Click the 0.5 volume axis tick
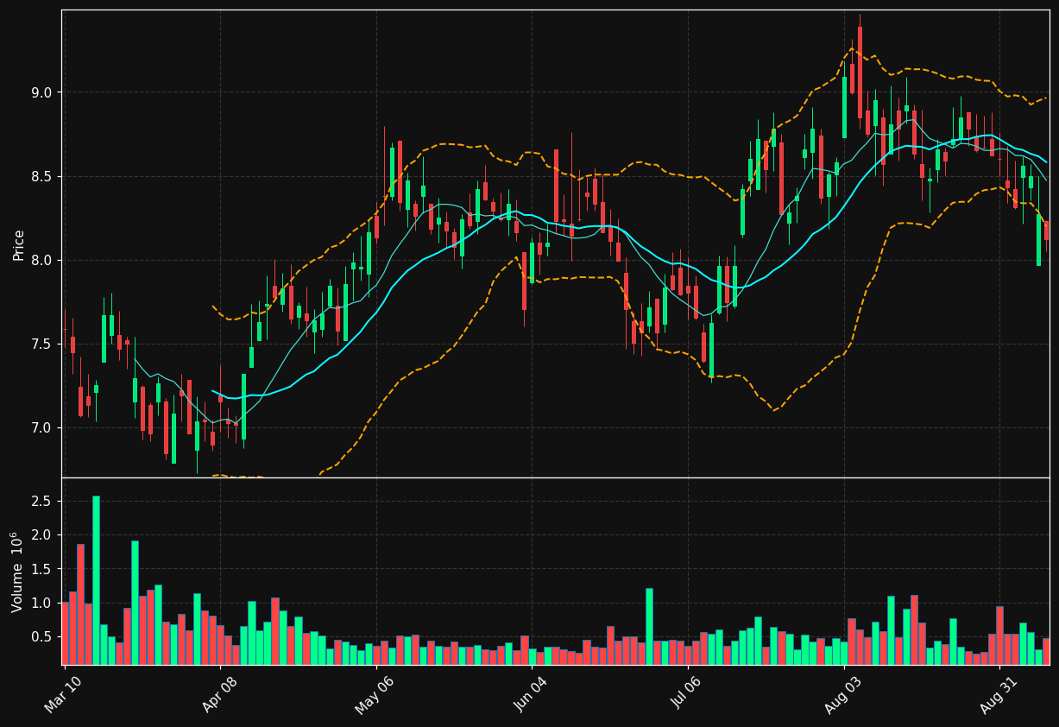This screenshot has width=1059, height=727. pyautogui.click(x=43, y=636)
